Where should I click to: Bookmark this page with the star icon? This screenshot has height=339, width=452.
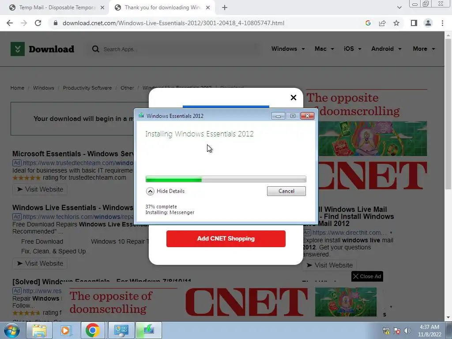tap(396, 23)
